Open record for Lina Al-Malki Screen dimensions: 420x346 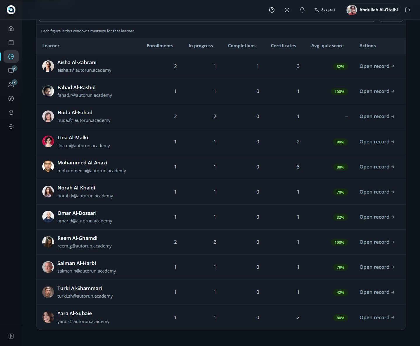tap(377, 142)
